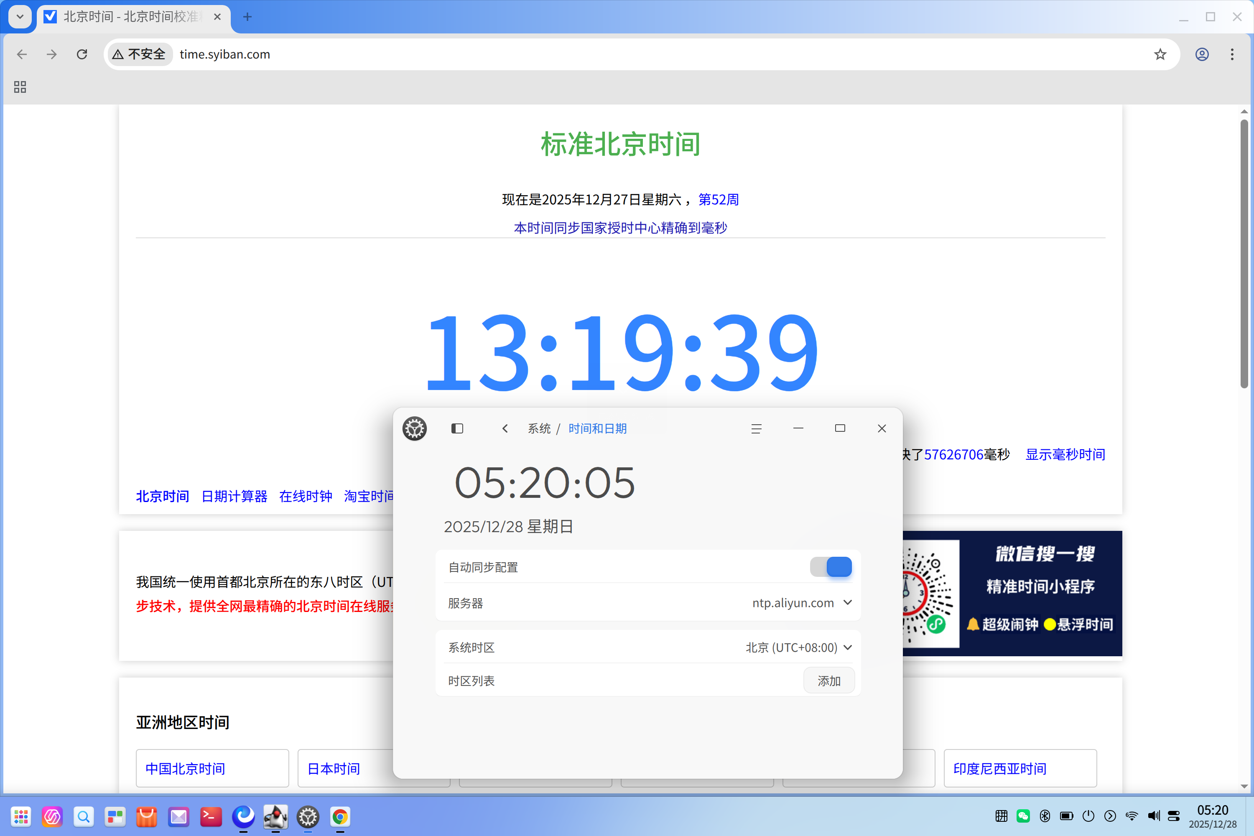Open the quick settings toggles tray icon
This screenshot has height=836, width=1254.
coord(1173,816)
